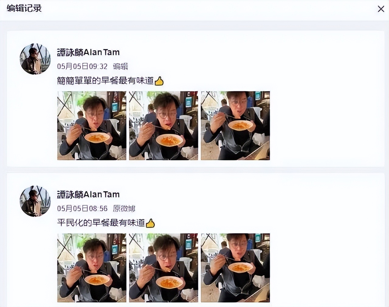The height and width of the screenshot is (307, 389).
Task: Open avatar of the 09:32 edited post
Action: pos(35,59)
